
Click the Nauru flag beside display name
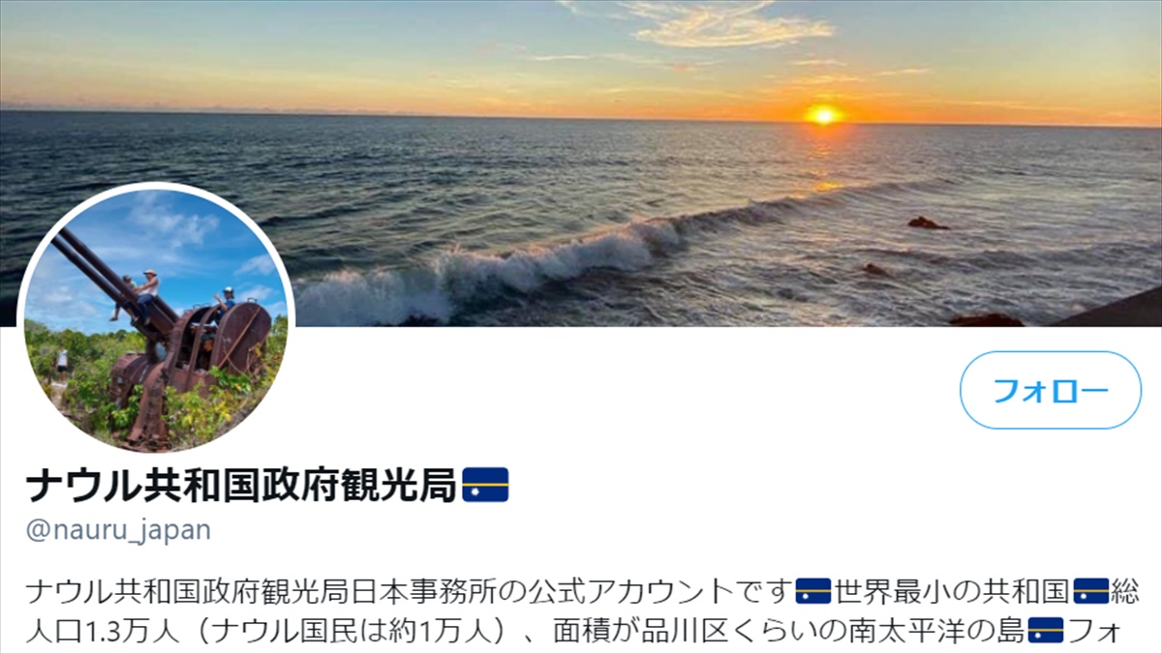[x=485, y=485]
